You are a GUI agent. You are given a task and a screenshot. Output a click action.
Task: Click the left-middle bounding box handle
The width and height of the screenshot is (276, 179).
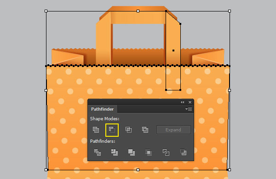coord(46,90)
